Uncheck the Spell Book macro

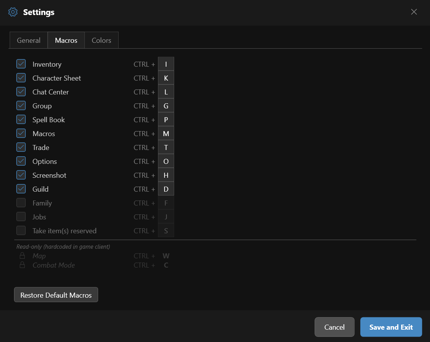pos(21,120)
